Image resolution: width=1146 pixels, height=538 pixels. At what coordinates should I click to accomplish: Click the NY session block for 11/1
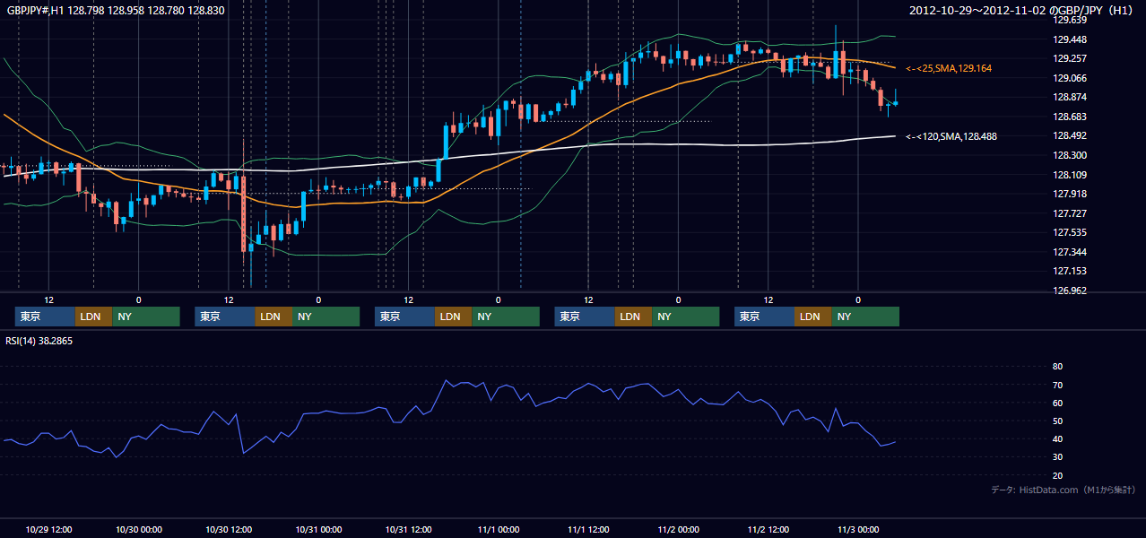pos(686,317)
